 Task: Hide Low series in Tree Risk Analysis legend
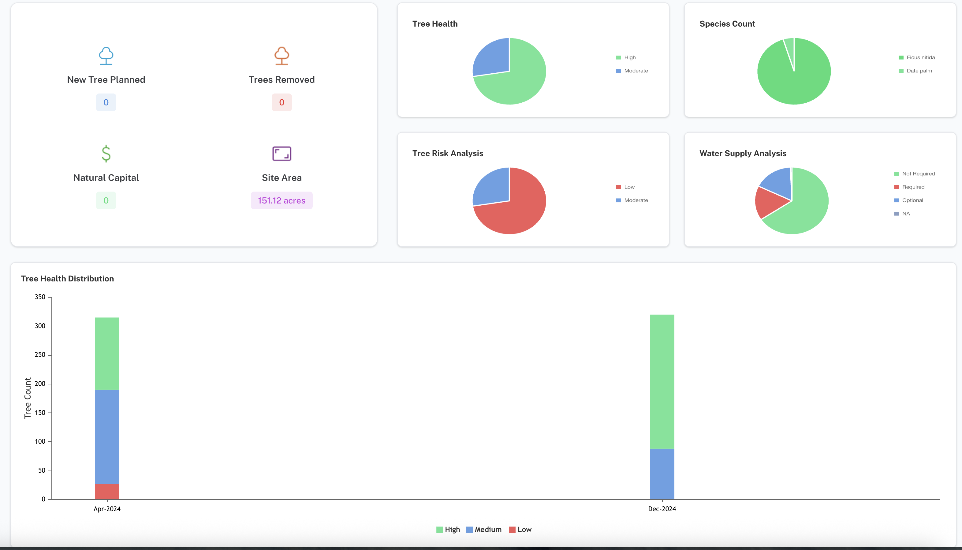coord(629,187)
